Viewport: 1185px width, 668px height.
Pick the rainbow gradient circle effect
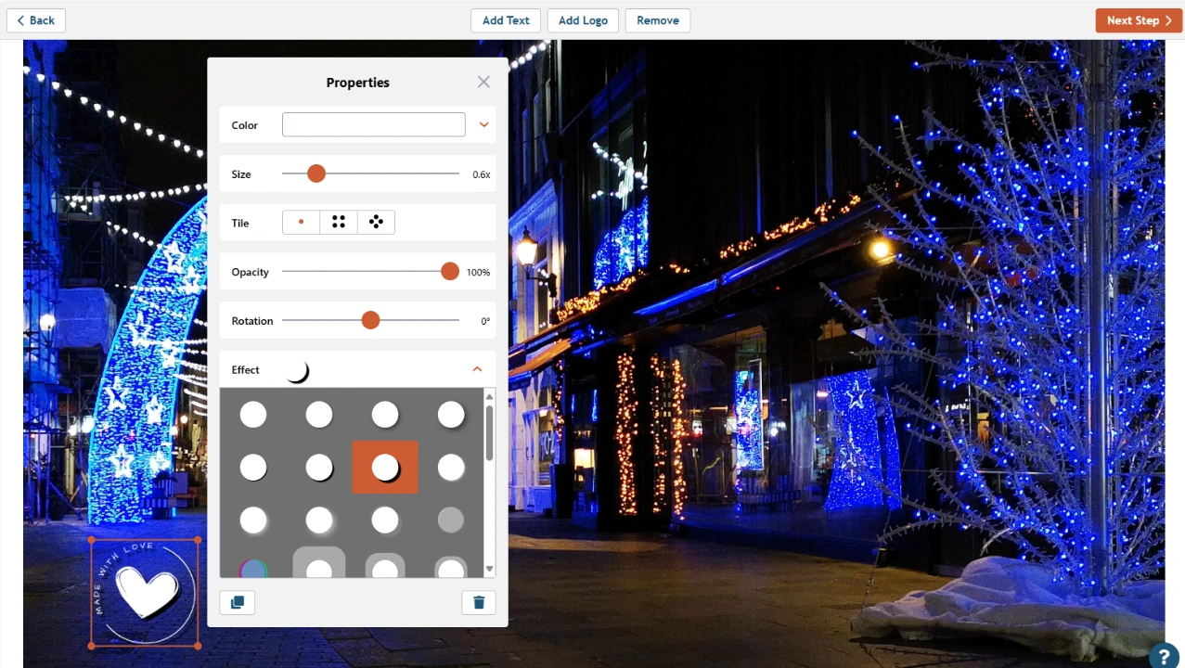coord(253,568)
